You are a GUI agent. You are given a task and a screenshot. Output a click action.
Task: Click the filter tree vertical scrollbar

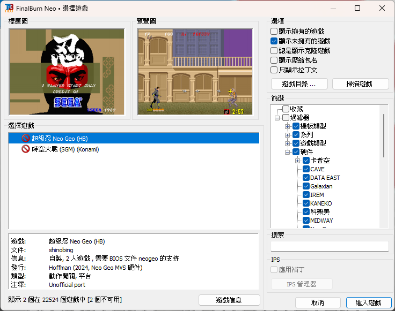[384, 135]
